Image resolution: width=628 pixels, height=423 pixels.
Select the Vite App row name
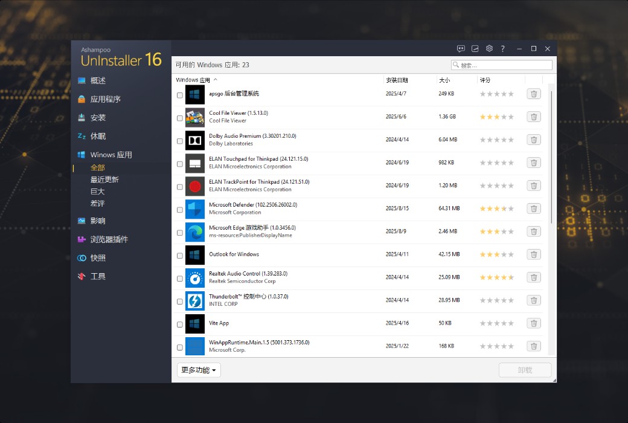[219, 323]
